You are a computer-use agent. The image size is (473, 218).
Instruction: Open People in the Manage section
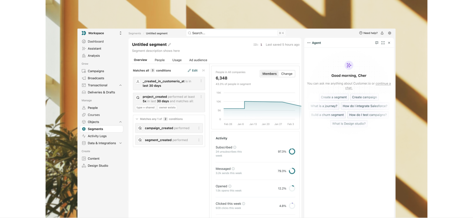coord(93,108)
